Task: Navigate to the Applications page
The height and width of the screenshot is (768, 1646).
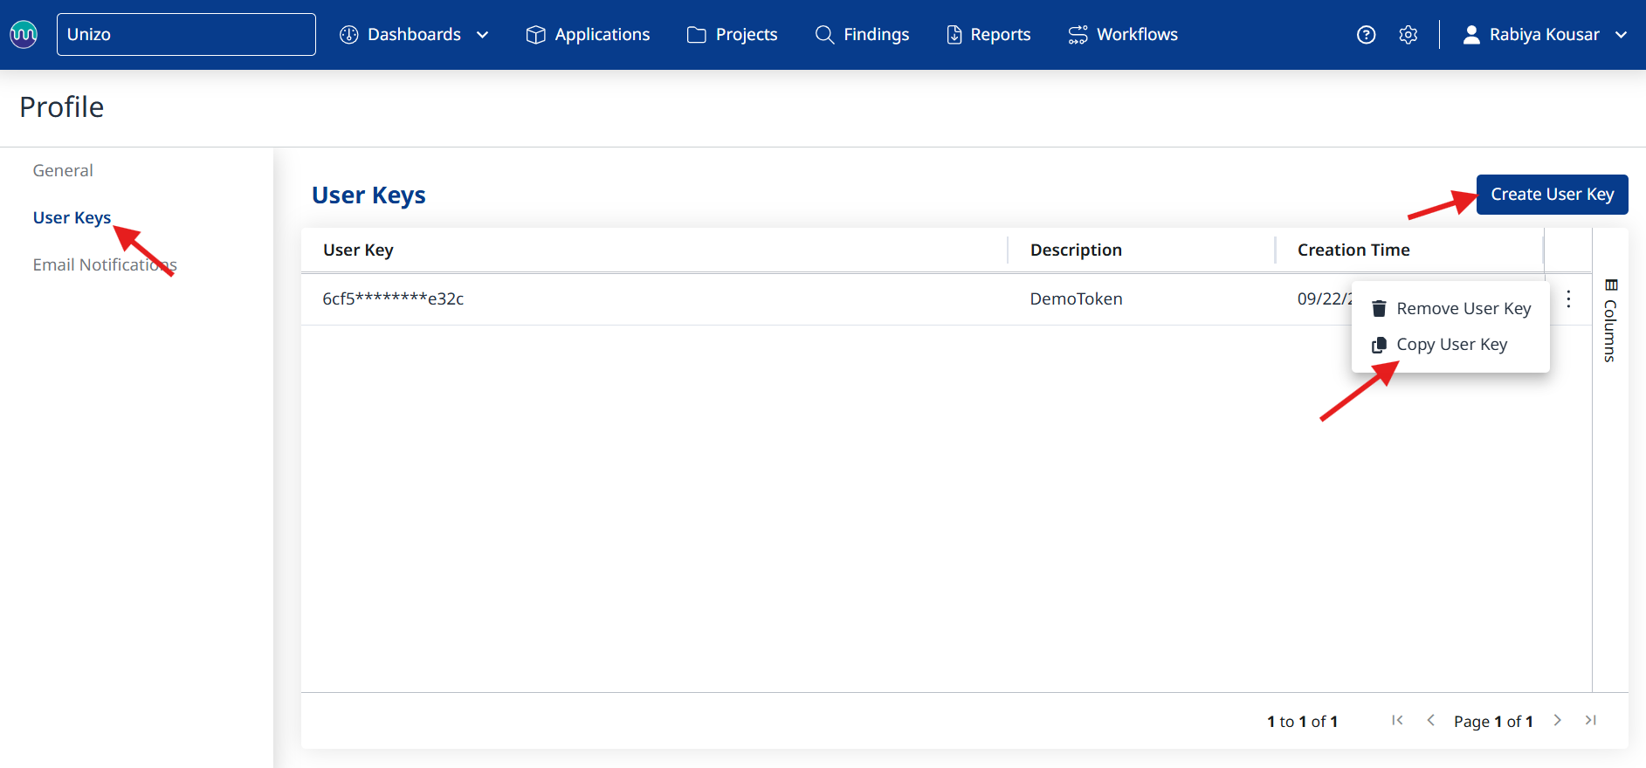Action: pyautogui.click(x=588, y=35)
